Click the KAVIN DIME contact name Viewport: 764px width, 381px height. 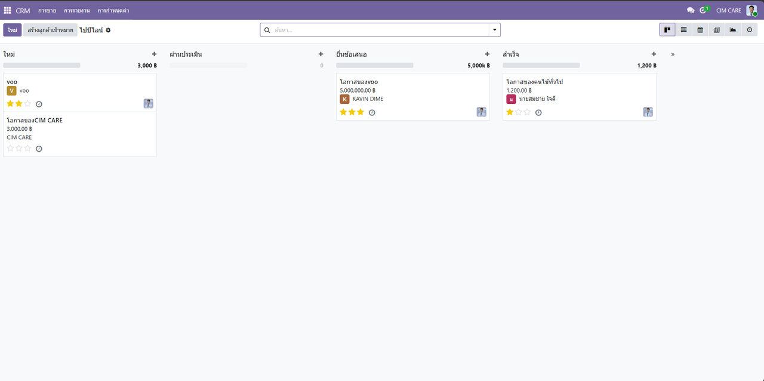368,99
